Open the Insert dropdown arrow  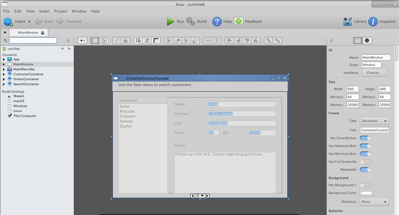click(29, 22)
